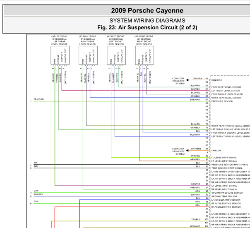Click the '2009 Porsche Cayenne' title
Viewport: 250px width, 228px height.
tap(147, 10)
